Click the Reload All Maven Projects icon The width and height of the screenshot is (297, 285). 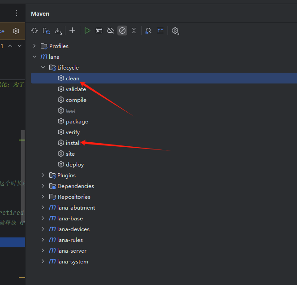pyautogui.click(x=34, y=31)
